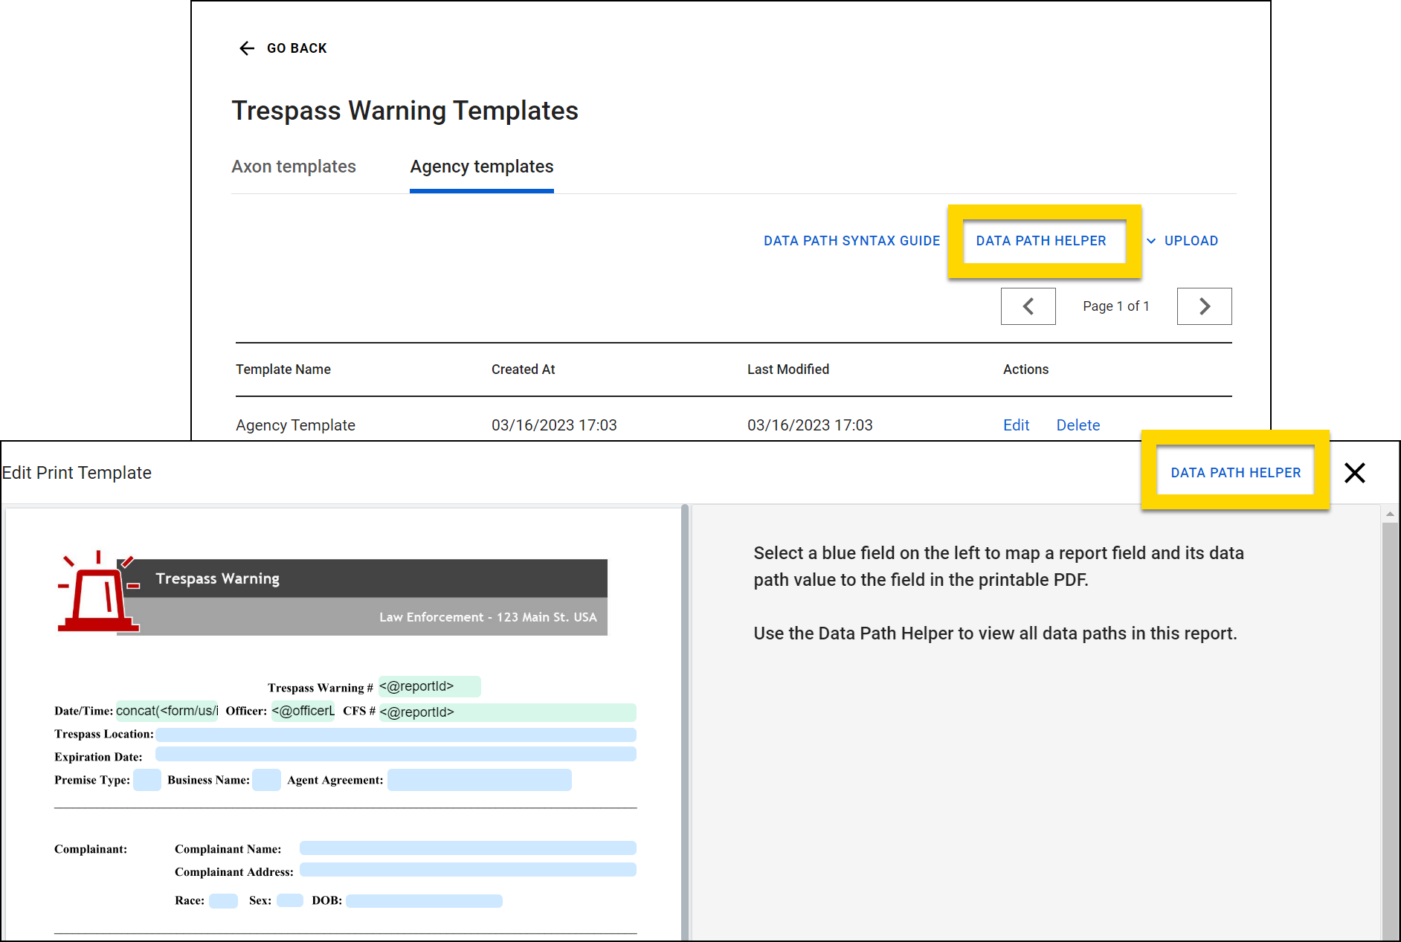The width and height of the screenshot is (1401, 942).
Task: Click the reportId mapping beside Trespass Warning #
Action: [428, 686]
